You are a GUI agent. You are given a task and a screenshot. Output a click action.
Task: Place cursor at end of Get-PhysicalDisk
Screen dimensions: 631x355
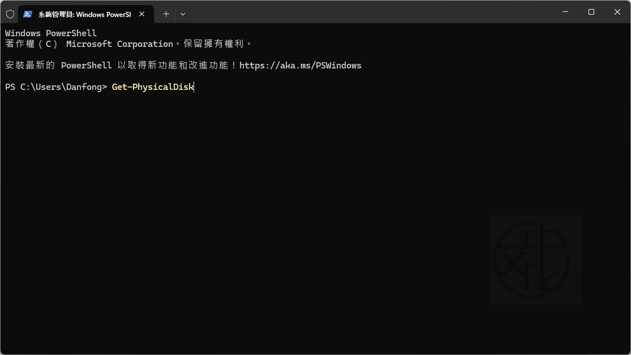(x=194, y=87)
